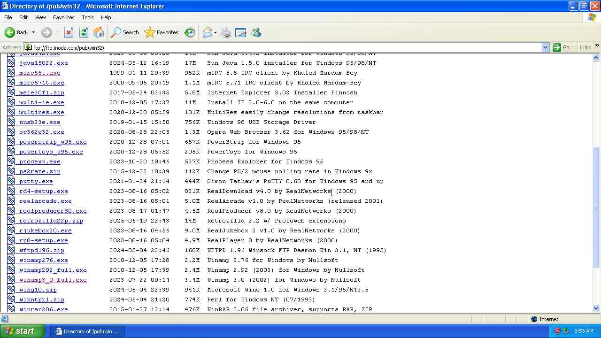Click the file icon beside multi-ie.exe
The width and height of the screenshot is (601, 338).
[x=11, y=102]
